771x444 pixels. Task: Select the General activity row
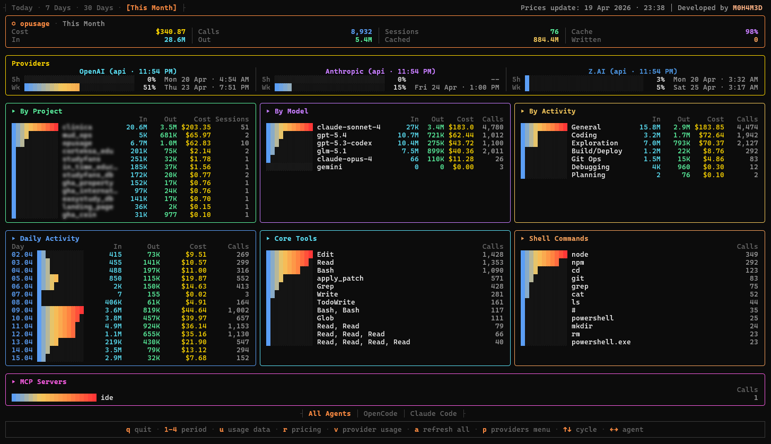pyautogui.click(x=639, y=127)
